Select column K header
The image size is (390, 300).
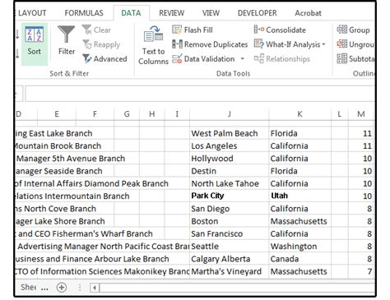pyautogui.click(x=299, y=114)
